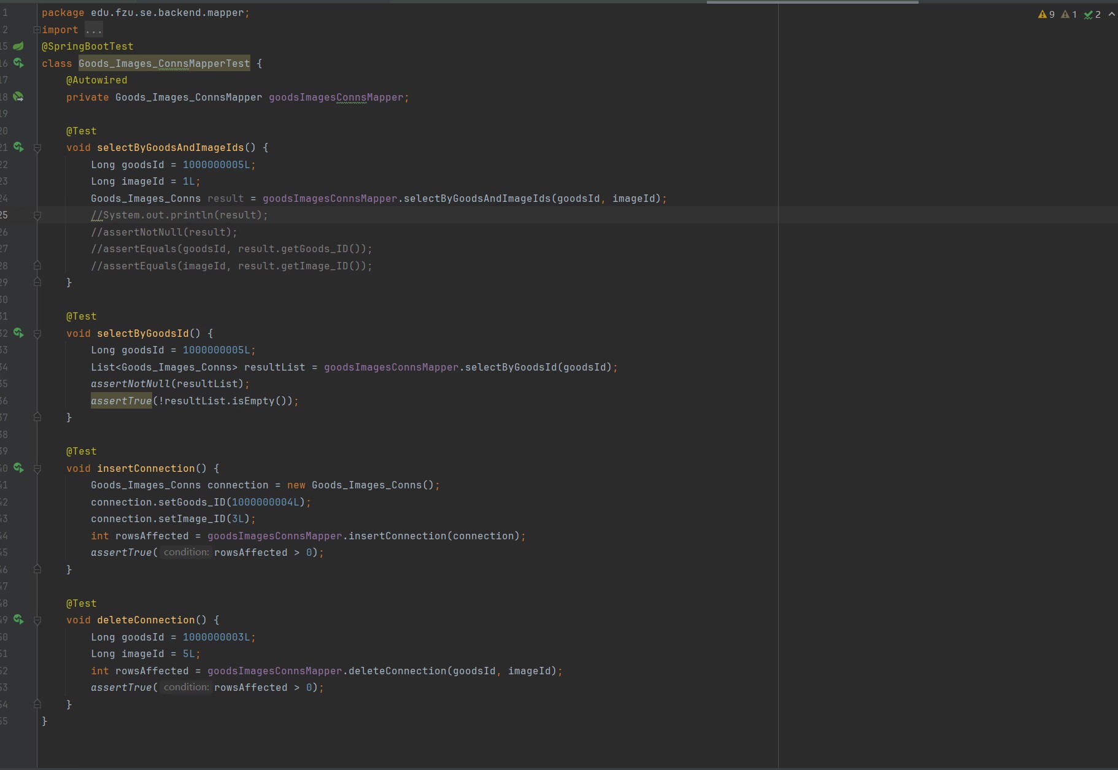Click the highlighted class name Goods_Images_ConnsMapperTest
Viewport: 1118px width, 770px height.
coord(164,63)
